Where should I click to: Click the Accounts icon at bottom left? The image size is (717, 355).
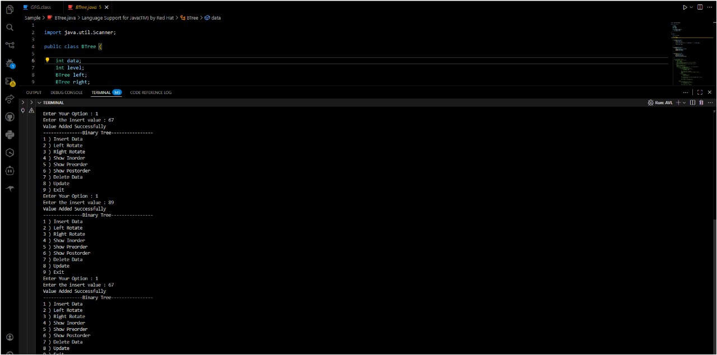pos(10,338)
